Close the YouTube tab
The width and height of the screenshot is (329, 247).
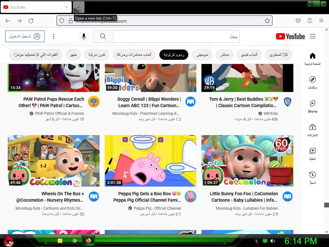pos(67,7)
